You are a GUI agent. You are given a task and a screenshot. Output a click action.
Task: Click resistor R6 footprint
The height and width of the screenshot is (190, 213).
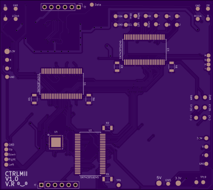click(x=89, y=99)
